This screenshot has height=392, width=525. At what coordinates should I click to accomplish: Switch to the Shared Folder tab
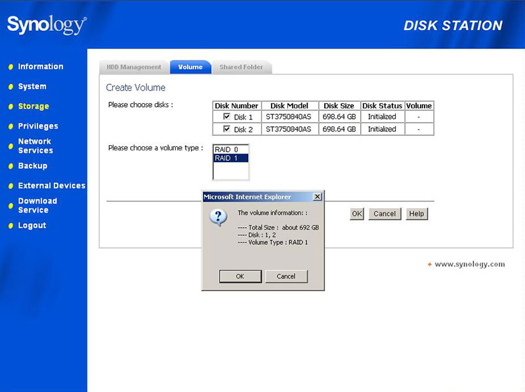pyautogui.click(x=241, y=67)
